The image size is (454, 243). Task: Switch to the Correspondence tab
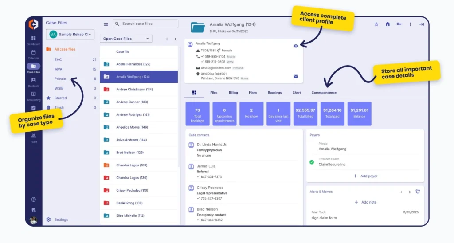(324, 93)
